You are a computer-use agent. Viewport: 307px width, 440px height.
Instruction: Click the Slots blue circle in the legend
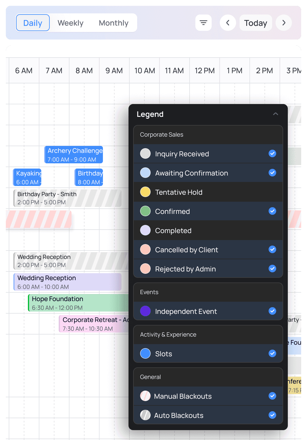(x=145, y=353)
